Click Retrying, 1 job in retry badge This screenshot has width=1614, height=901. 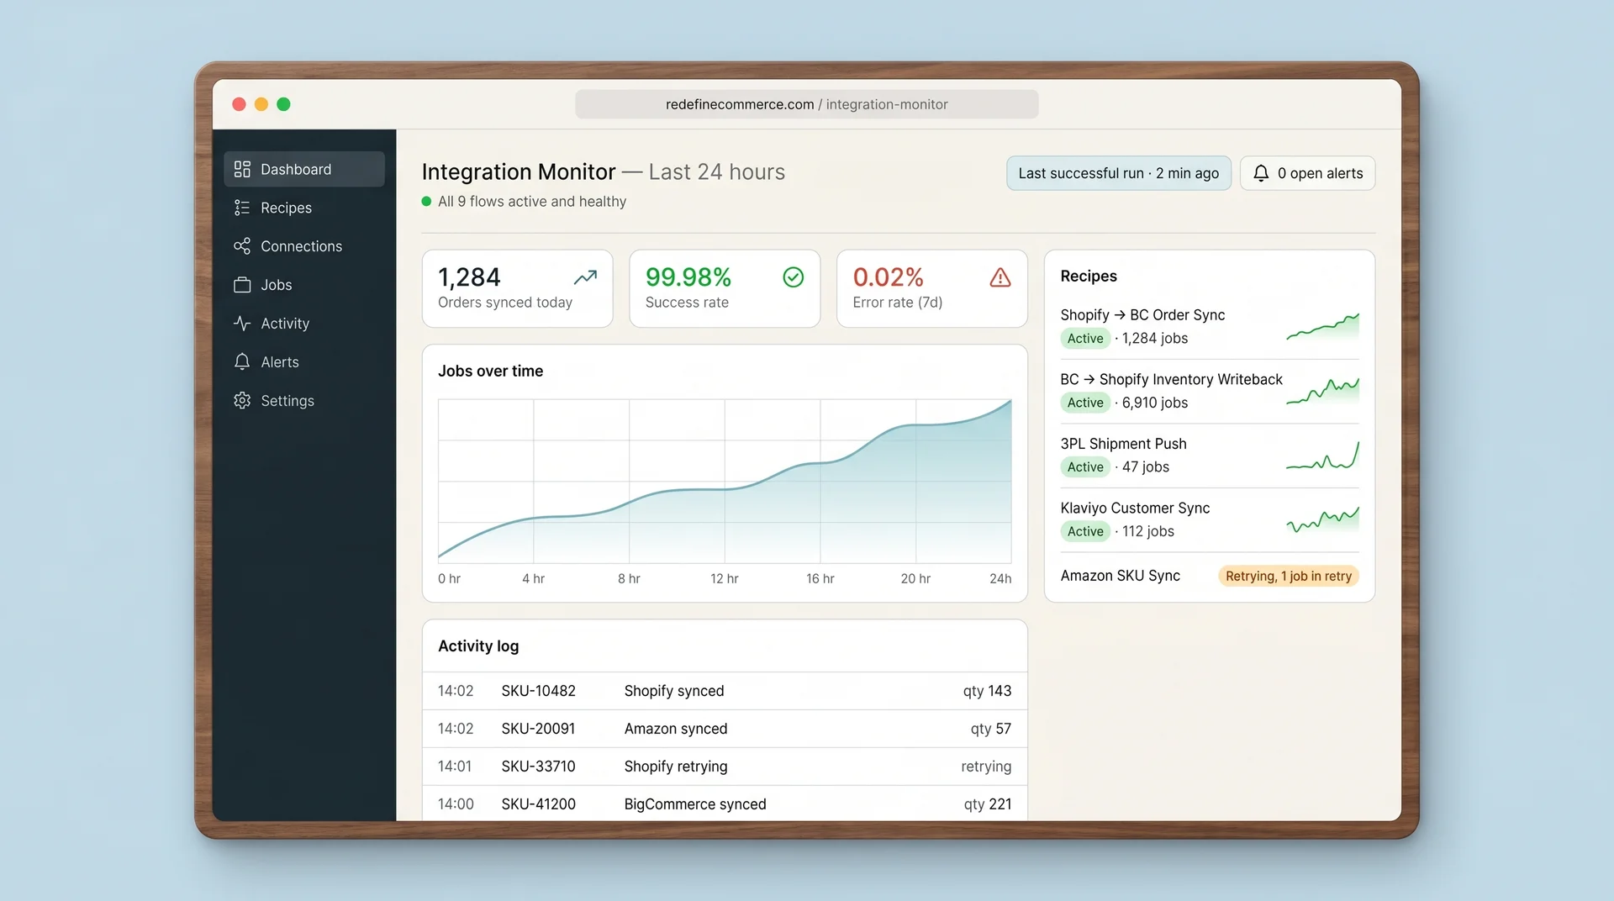(x=1288, y=576)
